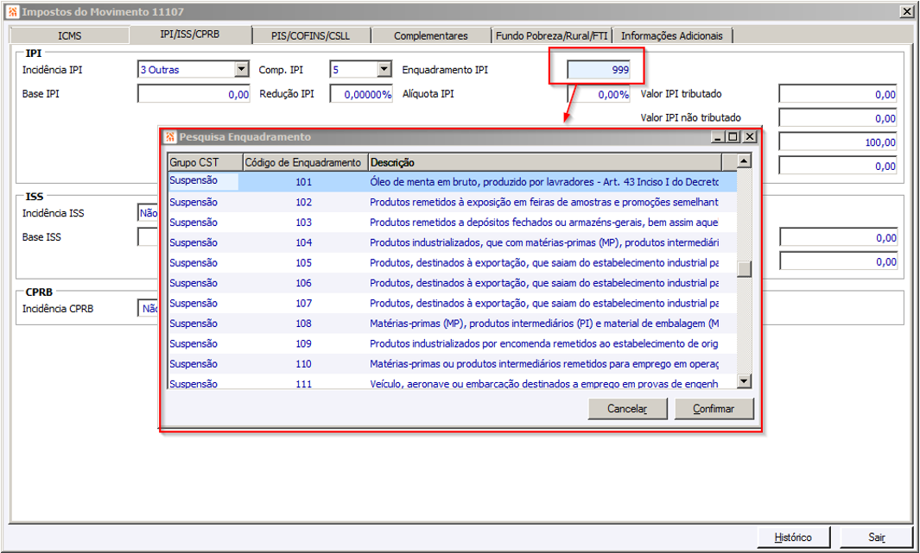Select the row with code 110
920x553 pixels.
[x=452, y=364]
